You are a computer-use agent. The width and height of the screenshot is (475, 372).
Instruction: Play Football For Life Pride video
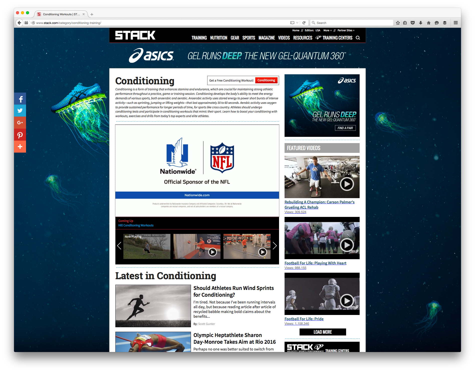tap(347, 301)
